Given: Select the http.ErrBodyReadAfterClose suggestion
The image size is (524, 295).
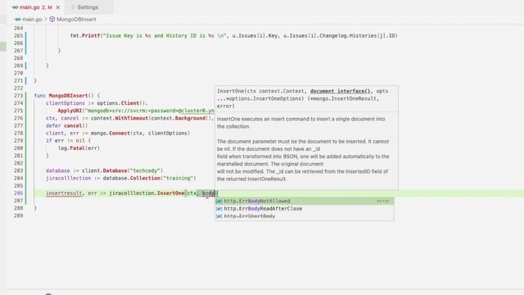Looking at the screenshot, I should [x=304, y=208].
